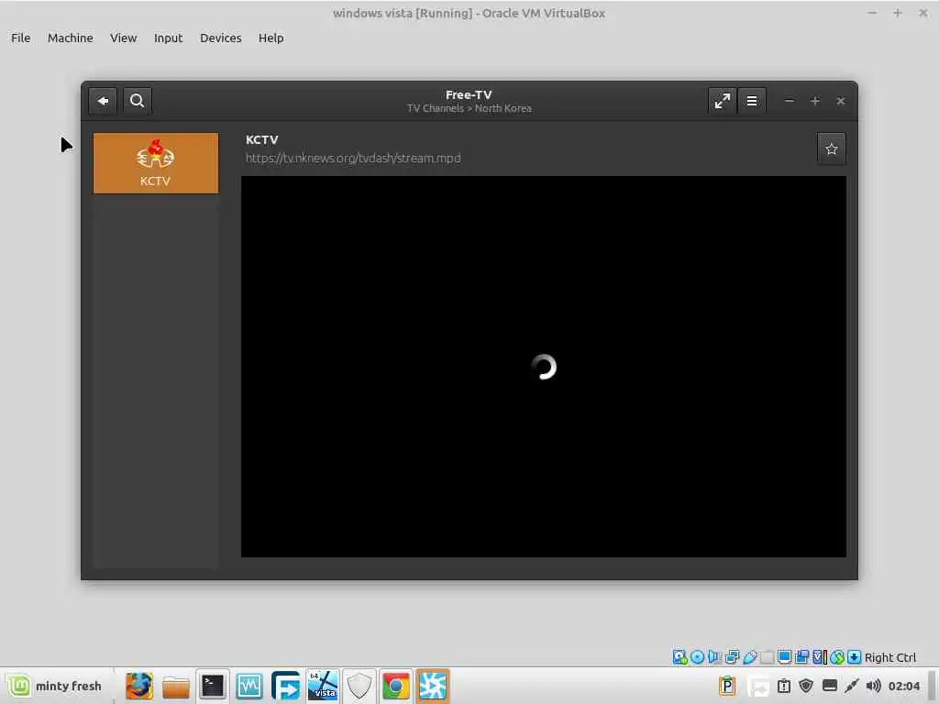939x704 pixels.
Task: Click the KCTV stream URL text
Action: pyautogui.click(x=353, y=158)
